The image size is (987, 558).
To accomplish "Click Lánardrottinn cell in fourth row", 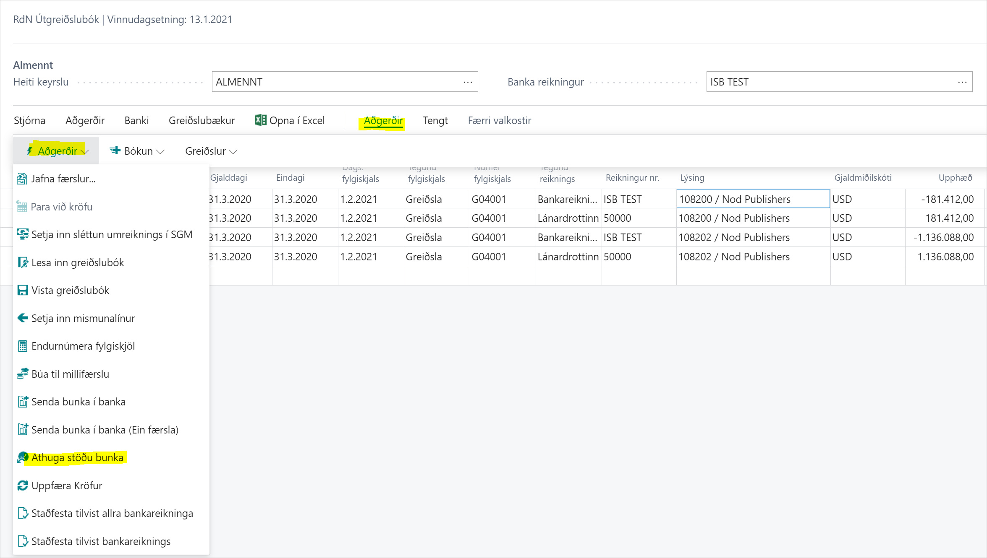I will coord(568,257).
